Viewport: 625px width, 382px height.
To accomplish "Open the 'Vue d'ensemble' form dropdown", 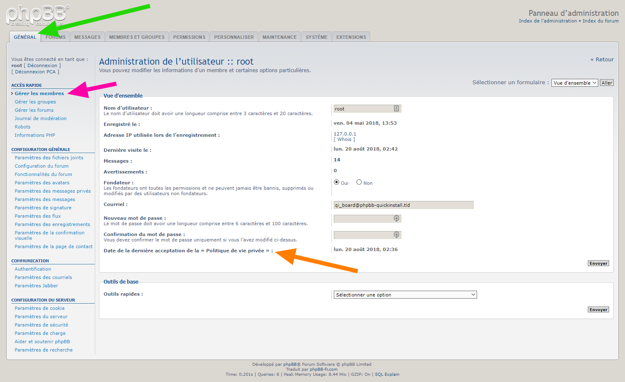I will coord(574,83).
